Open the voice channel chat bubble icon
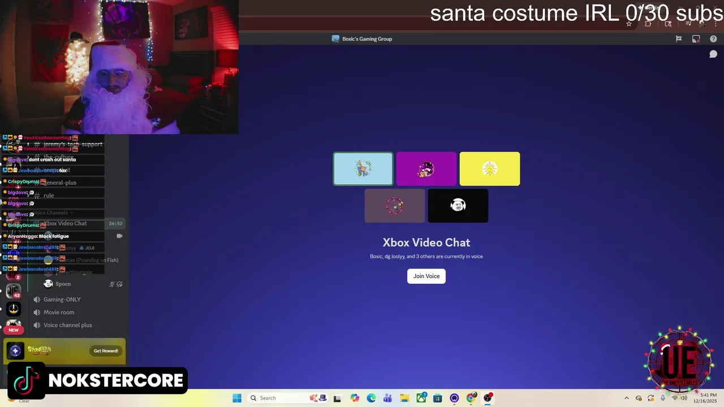 (x=713, y=54)
